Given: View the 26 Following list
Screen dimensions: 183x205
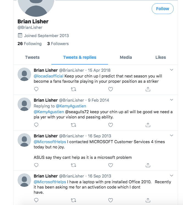Looking at the screenshot, I should pos(30,43).
